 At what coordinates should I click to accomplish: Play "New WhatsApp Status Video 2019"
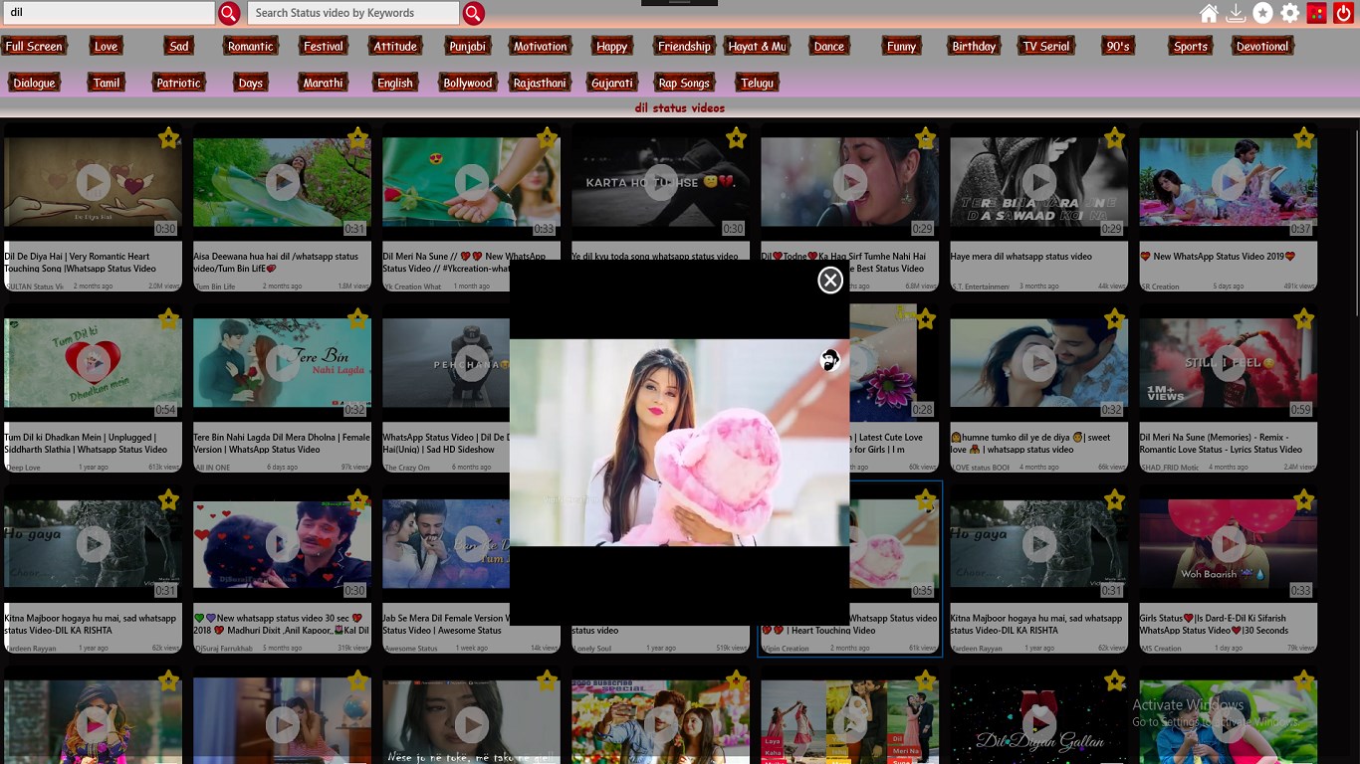coord(1228,182)
